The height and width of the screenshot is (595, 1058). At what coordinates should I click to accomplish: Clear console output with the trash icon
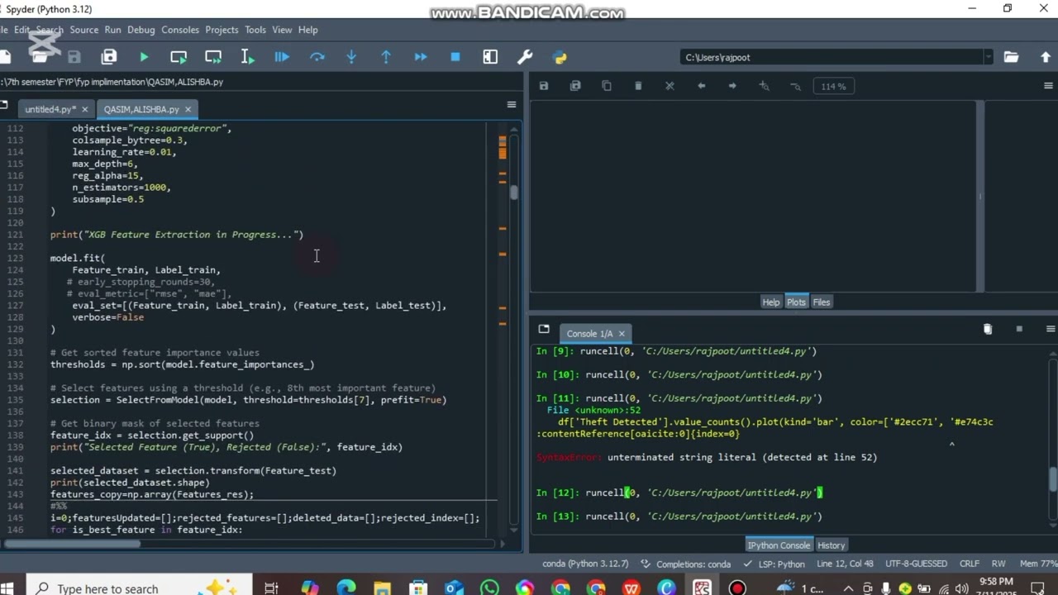pyautogui.click(x=987, y=329)
